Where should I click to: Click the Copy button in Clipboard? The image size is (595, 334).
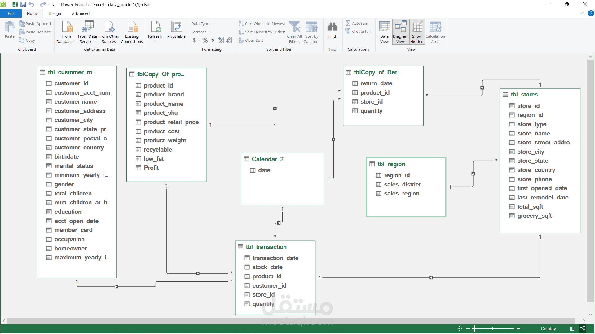point(27,40)
